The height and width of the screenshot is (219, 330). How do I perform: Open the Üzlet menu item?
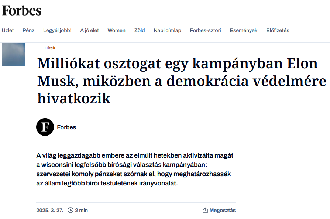[x=8, y=31]
